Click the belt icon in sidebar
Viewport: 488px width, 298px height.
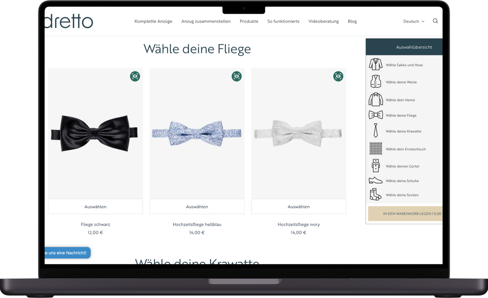click(x=376, y=166)
